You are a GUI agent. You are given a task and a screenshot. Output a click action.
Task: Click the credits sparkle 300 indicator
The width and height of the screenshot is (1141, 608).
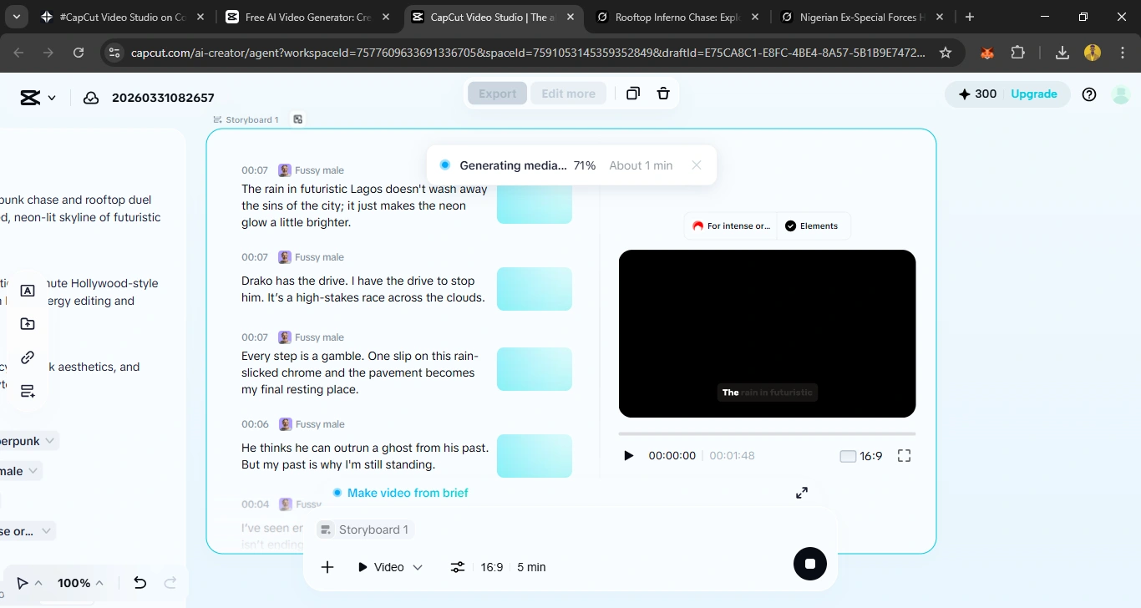pos(977,94)
